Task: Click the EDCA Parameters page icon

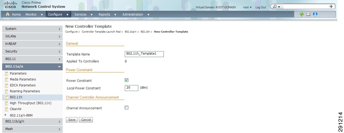Action: tap(7, 85)
